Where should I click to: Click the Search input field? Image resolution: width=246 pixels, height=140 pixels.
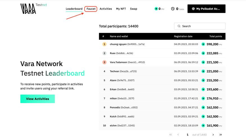click(x=200, y=26)
